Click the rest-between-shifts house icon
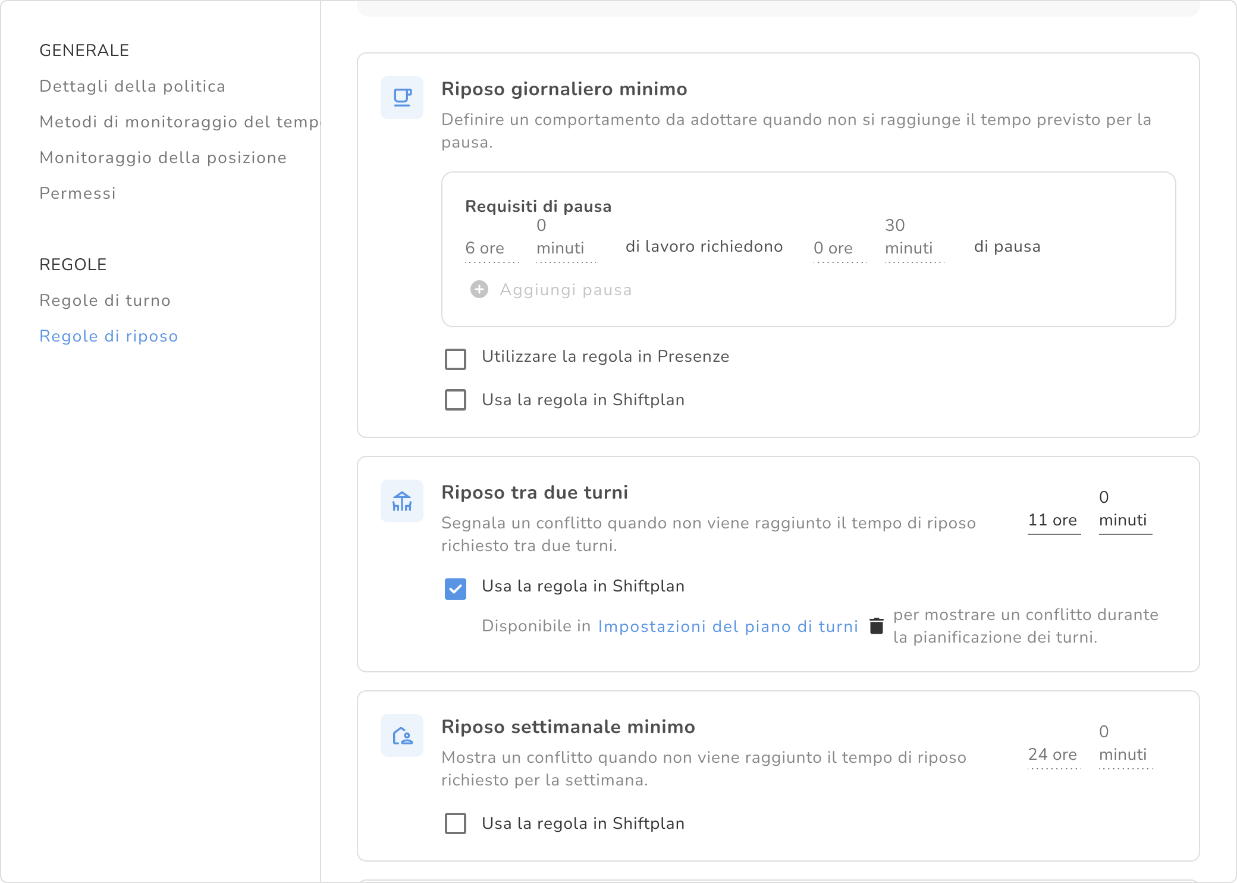Image resolution: width=1237 pixels, height=883 pixels. (402, 501)
